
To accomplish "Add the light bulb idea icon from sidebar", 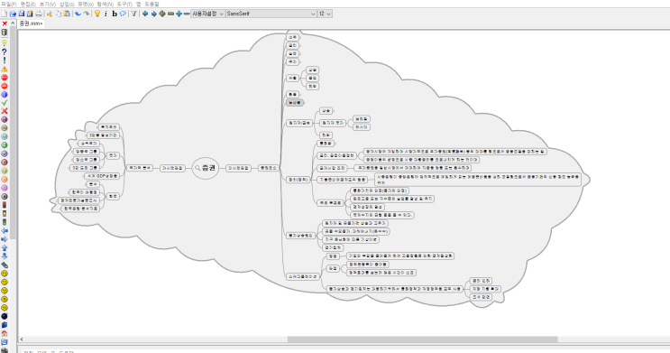I will pos(5,43).
